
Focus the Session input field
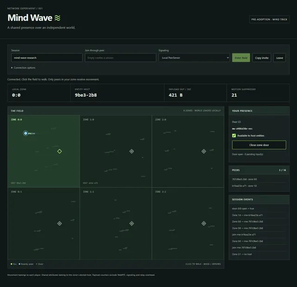click(47, 58)
